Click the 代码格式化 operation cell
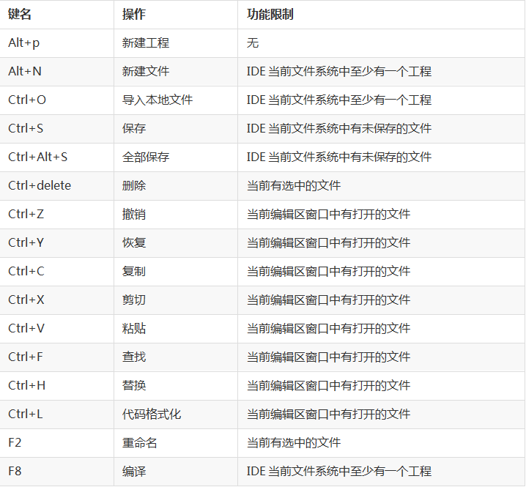 click(176, 414)
